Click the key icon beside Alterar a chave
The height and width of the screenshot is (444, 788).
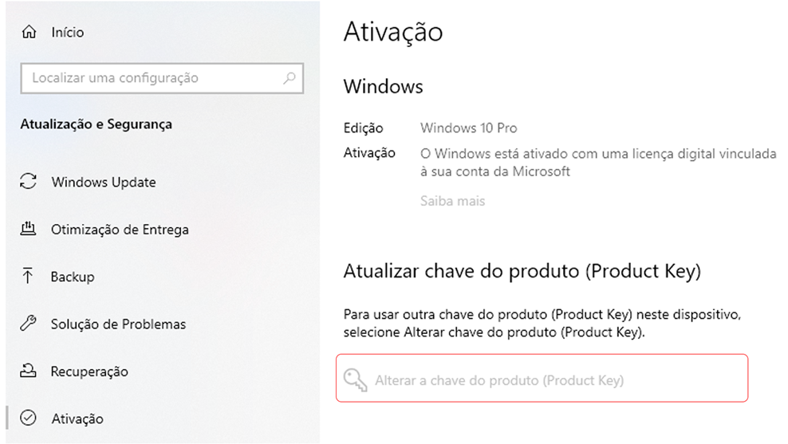tap(355, 379)
